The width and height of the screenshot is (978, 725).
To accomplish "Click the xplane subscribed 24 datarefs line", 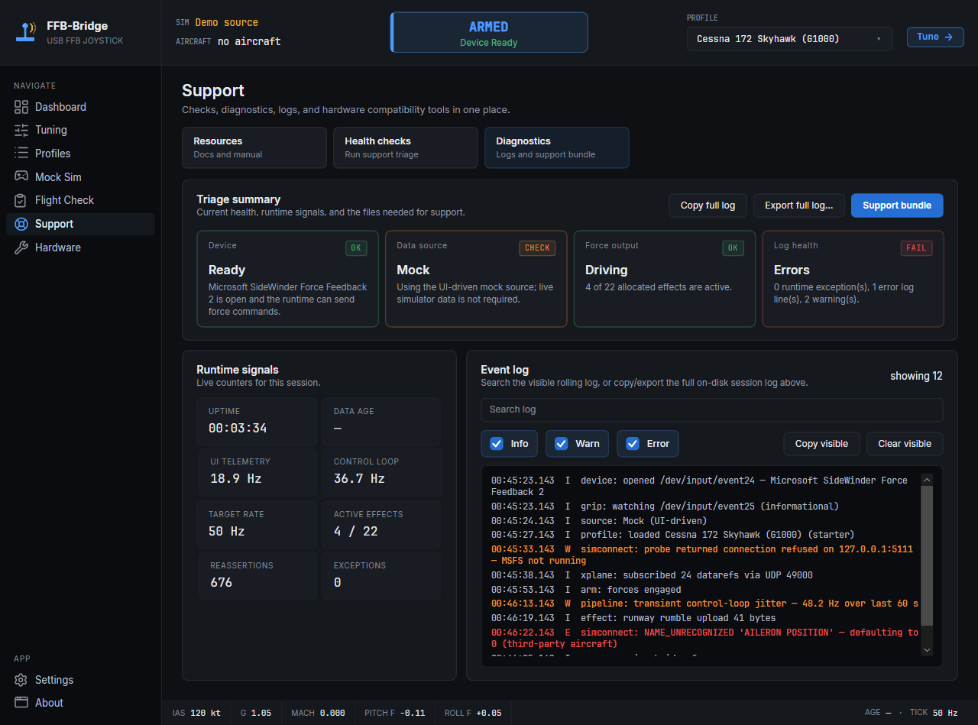I will click(652, 575).
